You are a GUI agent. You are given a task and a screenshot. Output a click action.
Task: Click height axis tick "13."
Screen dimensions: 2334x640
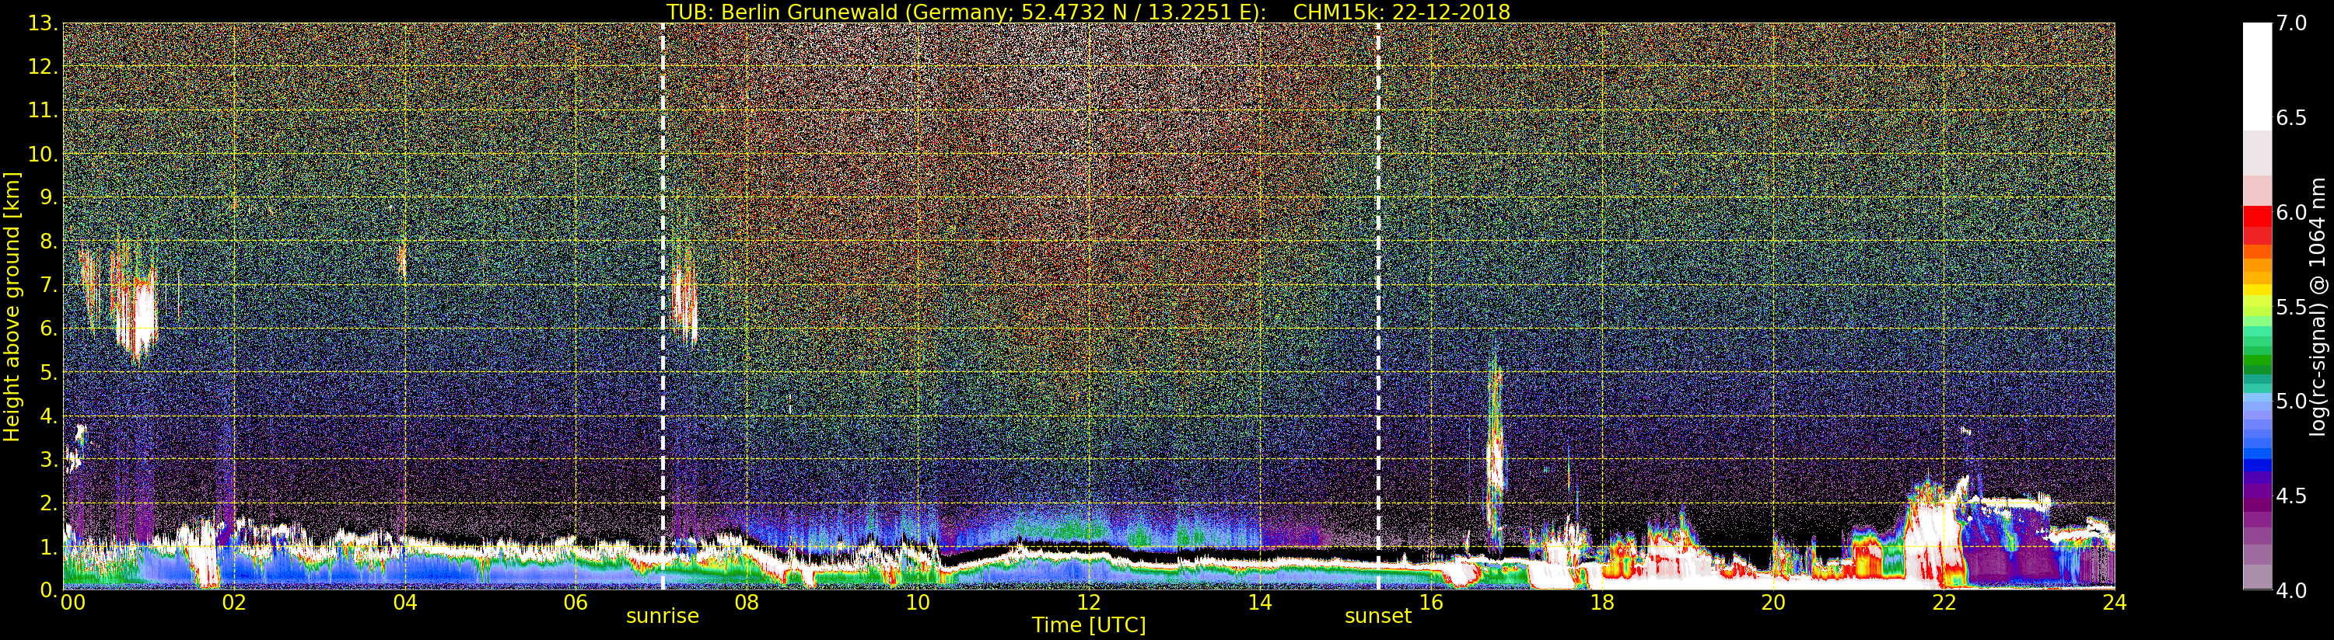pyautogui.click(x=43, y=23)
